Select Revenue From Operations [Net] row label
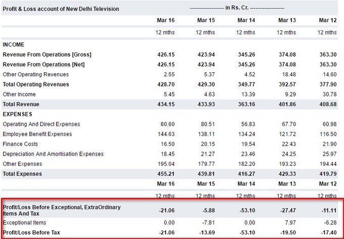 pos(44,64)
